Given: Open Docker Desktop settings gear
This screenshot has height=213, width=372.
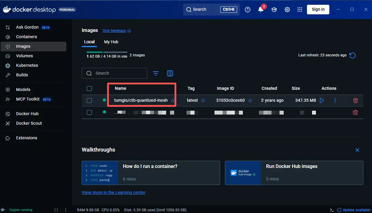Looking at the screenshot, I should click(287, 10).
